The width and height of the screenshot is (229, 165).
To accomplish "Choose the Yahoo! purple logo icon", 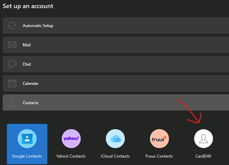I will pyautogui.click(x=71, y=139).
